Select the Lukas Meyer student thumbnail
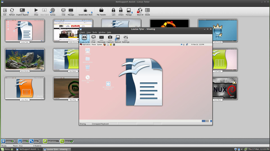Viewport: 270px width, 151px height. pyautogui.click(x=25, y=88)
